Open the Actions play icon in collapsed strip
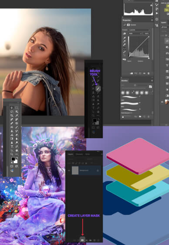This screenshot has height=245, width=169. (x=157, y=13)
